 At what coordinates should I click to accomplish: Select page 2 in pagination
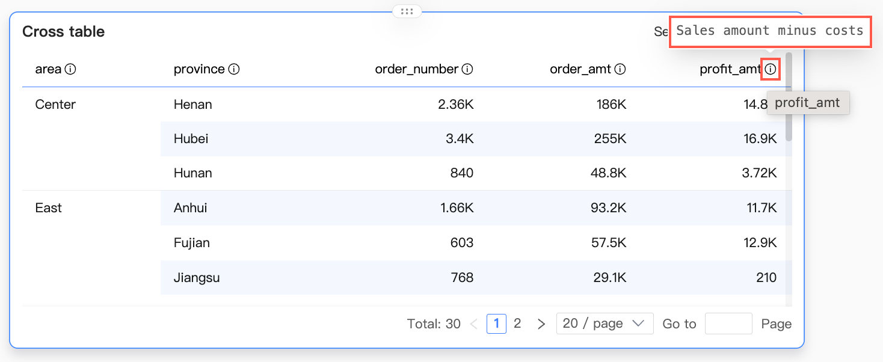(x=517, y=324)
